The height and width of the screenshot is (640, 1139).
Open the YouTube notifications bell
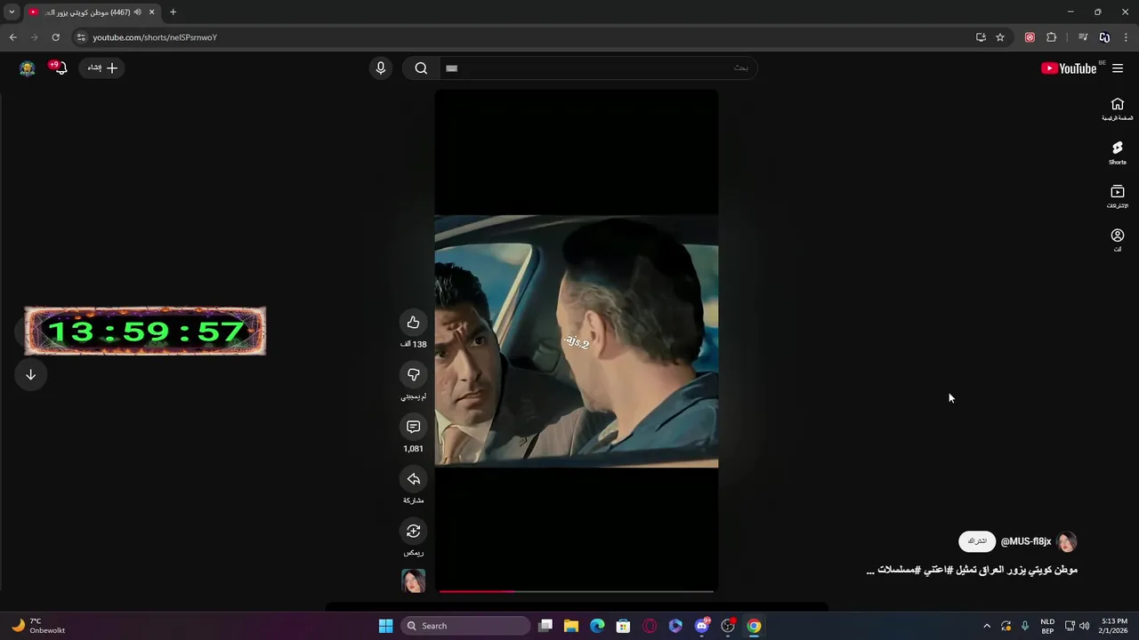tap(61, 68)
